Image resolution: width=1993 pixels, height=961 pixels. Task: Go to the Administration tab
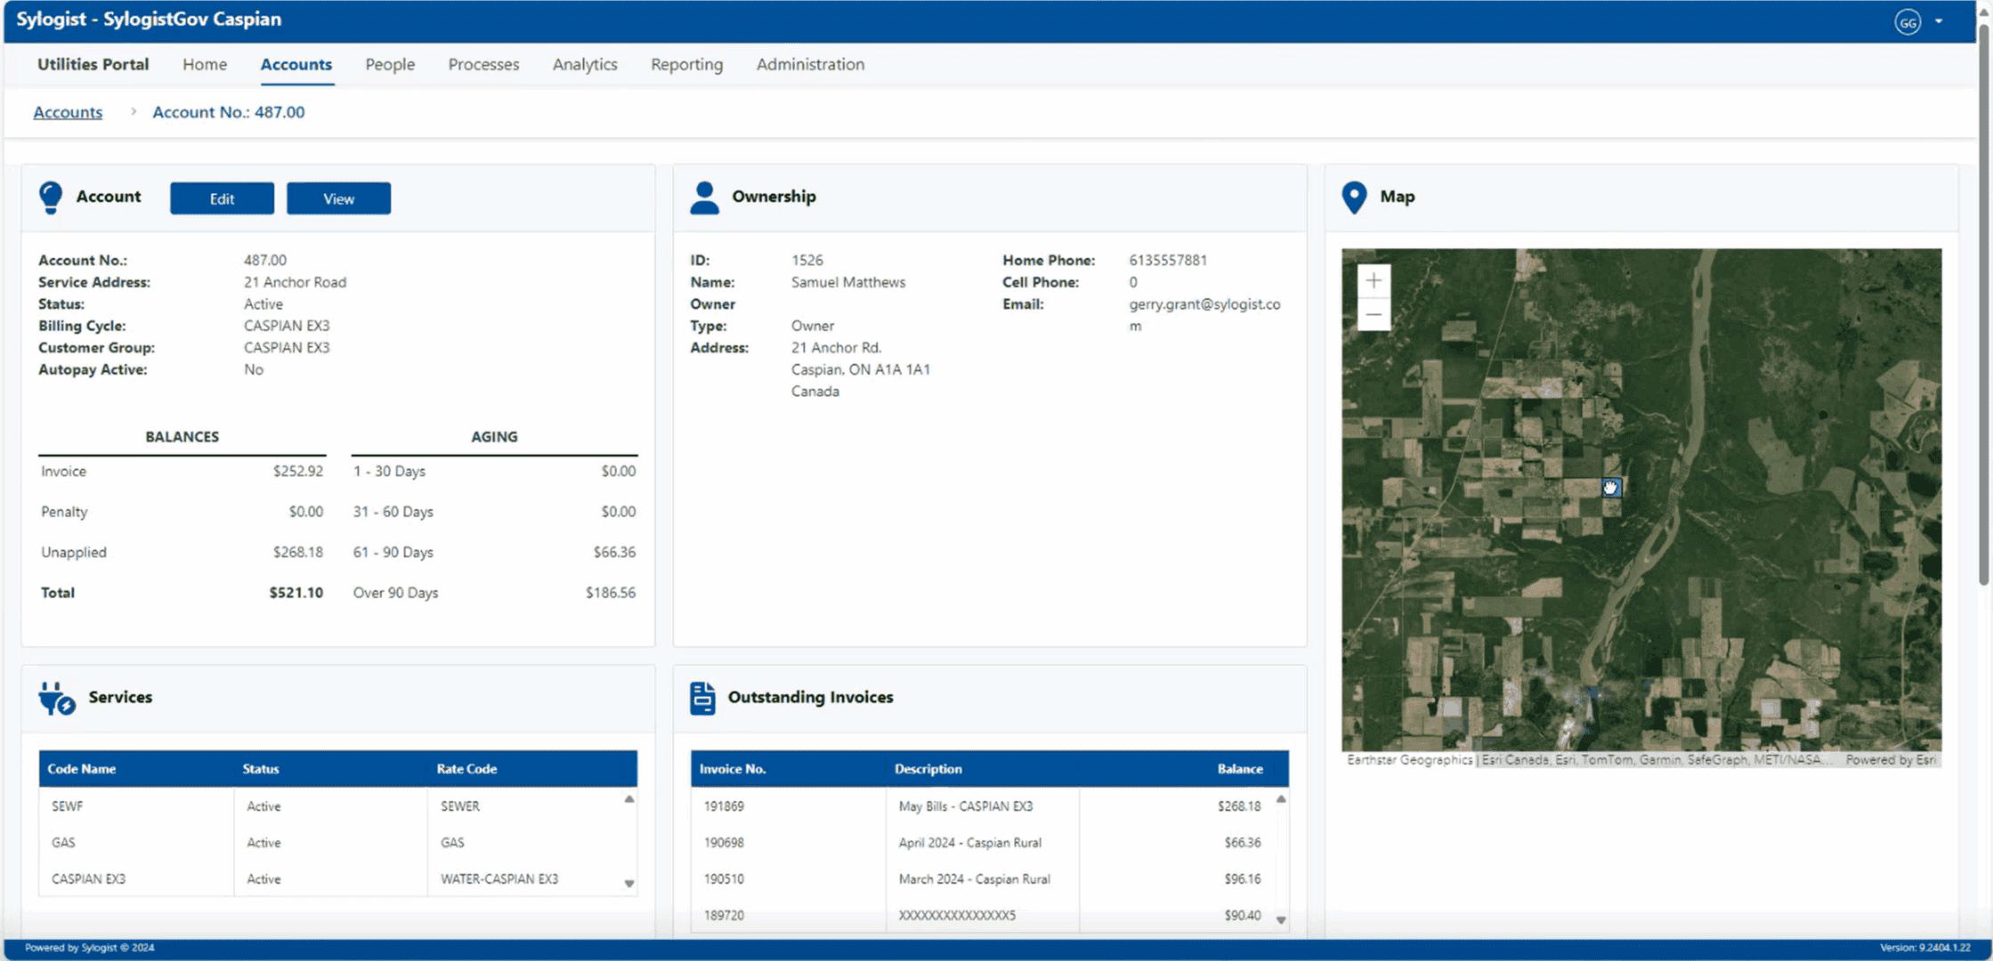coord(810,65)
